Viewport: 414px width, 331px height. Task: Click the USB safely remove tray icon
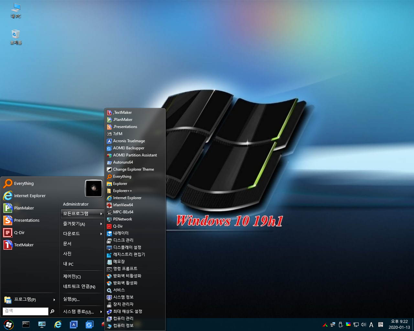(341, 325)
